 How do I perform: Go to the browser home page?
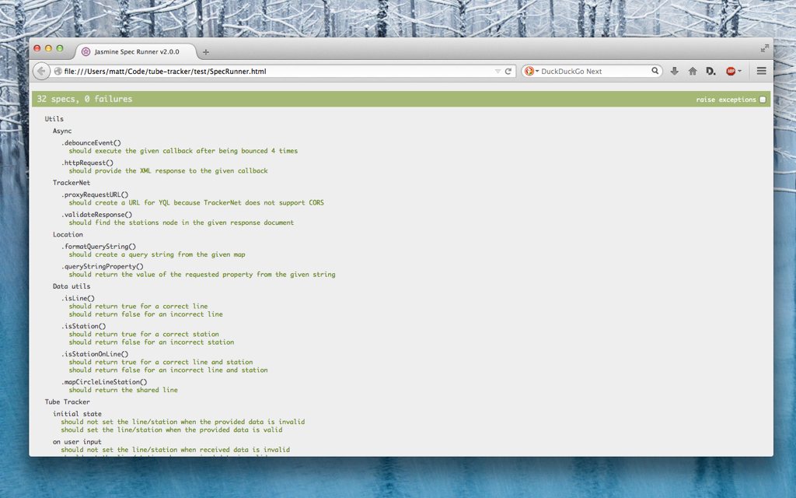tap(693, 71)
